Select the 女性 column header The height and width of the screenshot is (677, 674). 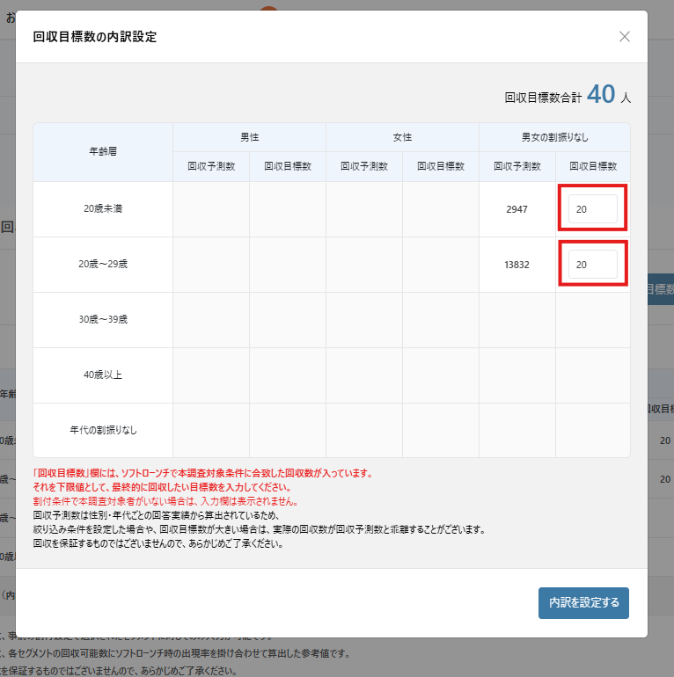tap(402, 137)
